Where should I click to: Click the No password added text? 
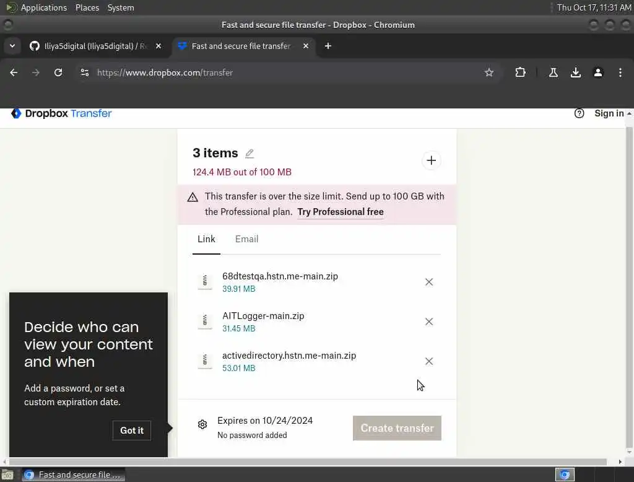pos(252,436)
